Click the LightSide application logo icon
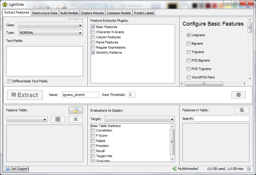Viewport: 256px width, 175px height. point(5,5)
